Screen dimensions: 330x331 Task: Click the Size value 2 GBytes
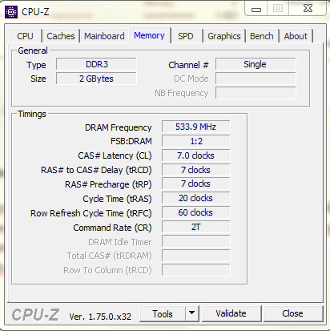point(96,79)
